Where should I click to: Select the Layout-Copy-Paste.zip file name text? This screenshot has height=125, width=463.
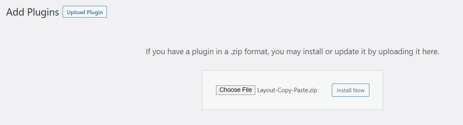(287, 90)
